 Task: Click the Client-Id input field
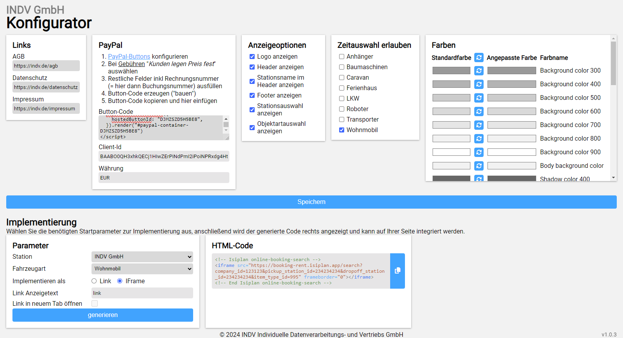tap(164, 156)
